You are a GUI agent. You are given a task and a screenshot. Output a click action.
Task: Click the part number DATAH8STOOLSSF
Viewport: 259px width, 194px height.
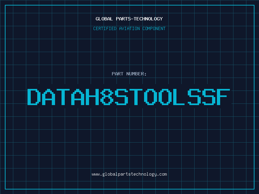(x=129, y=97)
